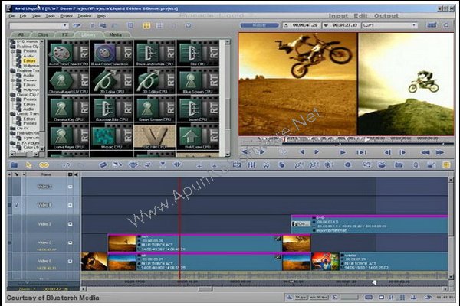
Task: Switch to the Media tab
Action: [x=115, y=35]
